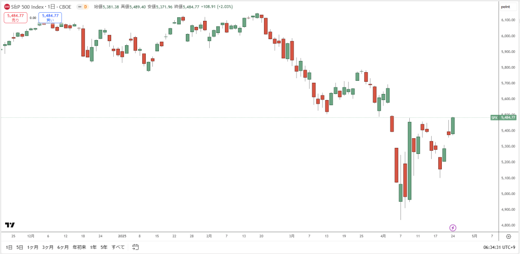Click the 4月 date axis label
Image resolution: width=520 pixels, height=254 pixels.
point(383,236)
